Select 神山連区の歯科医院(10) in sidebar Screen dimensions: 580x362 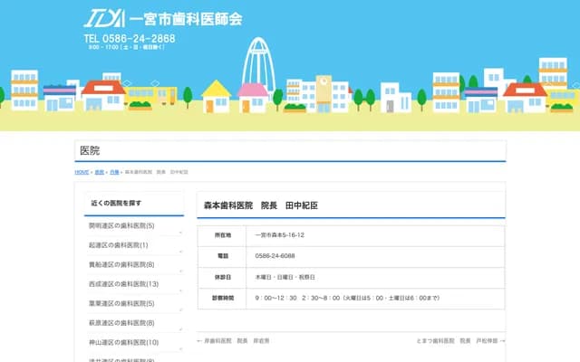click(123, 342)
